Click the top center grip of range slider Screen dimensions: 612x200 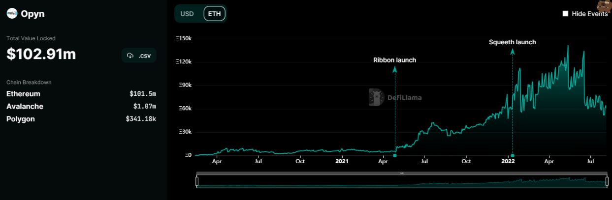coord(402,173)
